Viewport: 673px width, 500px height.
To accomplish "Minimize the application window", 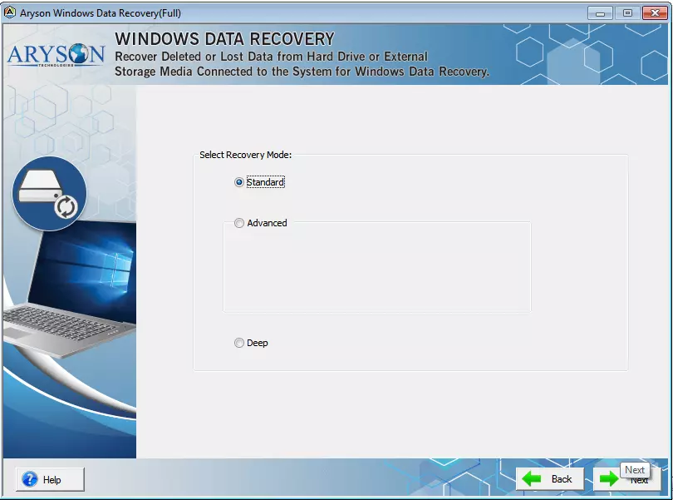I will click(600, 12).
